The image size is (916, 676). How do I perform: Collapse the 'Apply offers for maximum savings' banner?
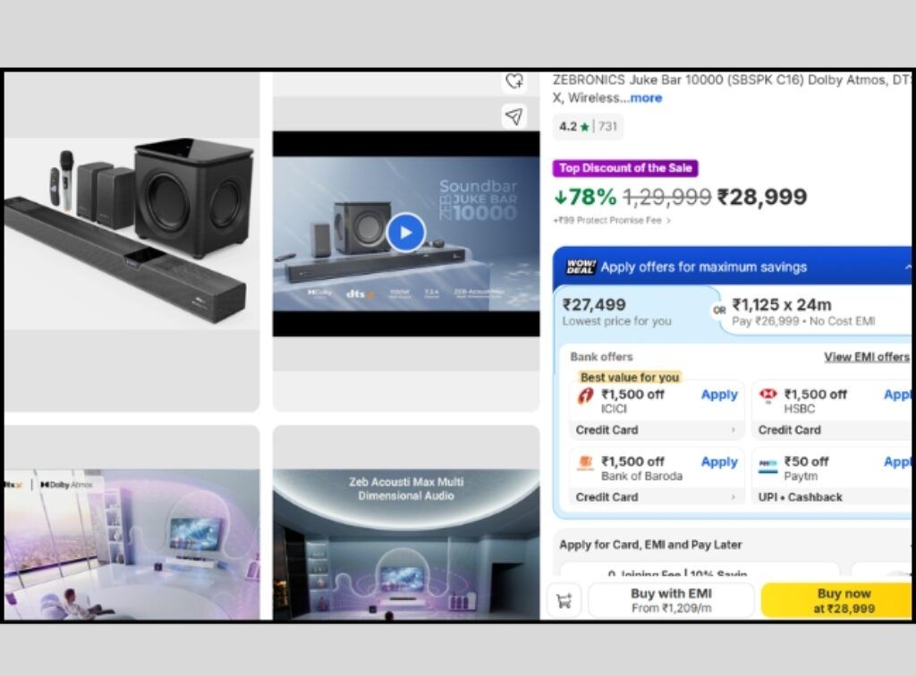click(x=907, y=267)
